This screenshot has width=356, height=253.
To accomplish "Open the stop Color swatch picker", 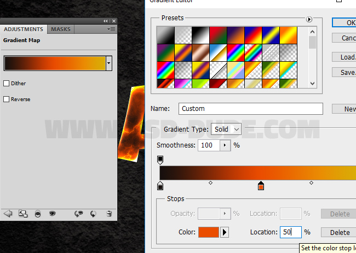I will (209, 232).
